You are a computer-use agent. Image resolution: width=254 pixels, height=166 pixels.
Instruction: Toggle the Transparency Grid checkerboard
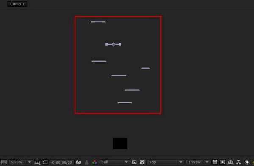click(142, 162)
